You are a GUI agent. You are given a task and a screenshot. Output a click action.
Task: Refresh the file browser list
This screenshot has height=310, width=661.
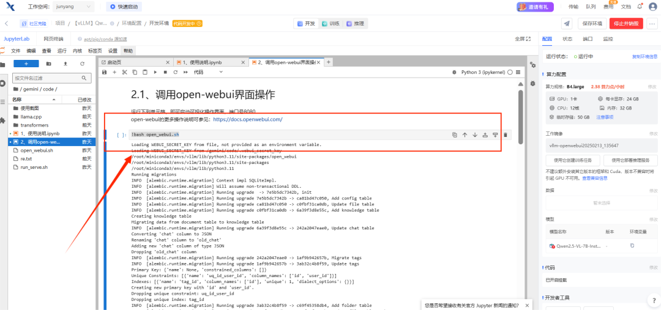coord(82,64)
